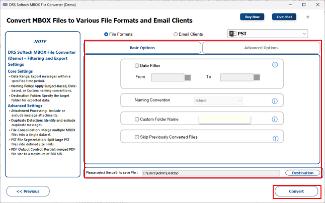This screenshot has width=325, height=203.
Task: Click the Advanced Settings heading in the note
Action: click(x=25, y=106)
